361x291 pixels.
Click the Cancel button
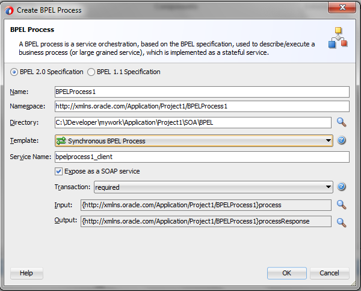pyautogui.click(x=330, y=274)
